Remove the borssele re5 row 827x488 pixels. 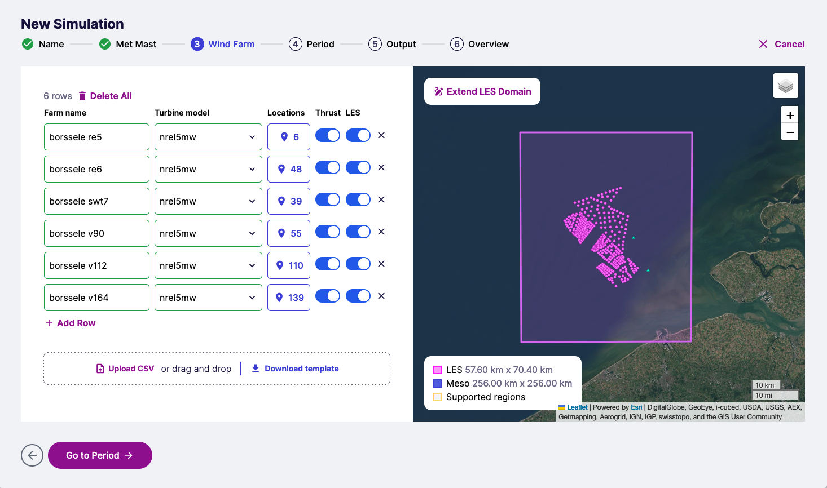(381, 135)
